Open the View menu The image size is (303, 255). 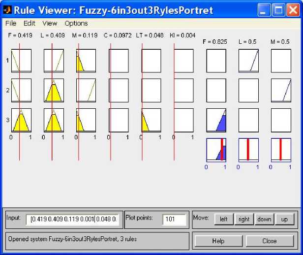(50, 24)
